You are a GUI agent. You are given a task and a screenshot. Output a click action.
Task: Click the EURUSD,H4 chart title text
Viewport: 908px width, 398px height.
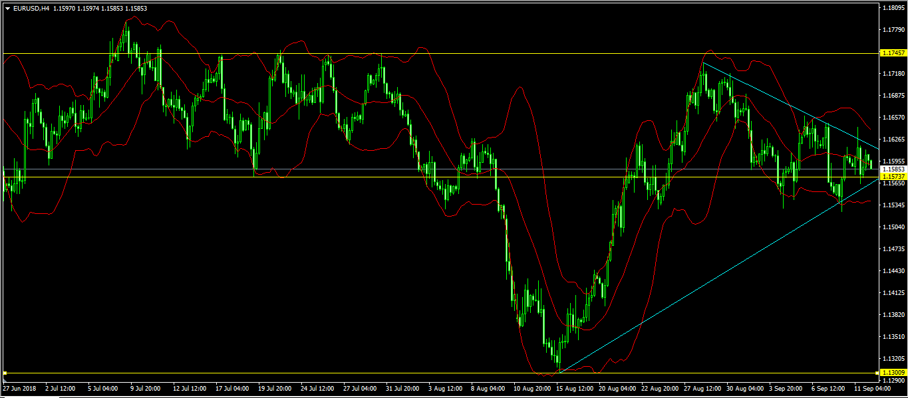31,9
